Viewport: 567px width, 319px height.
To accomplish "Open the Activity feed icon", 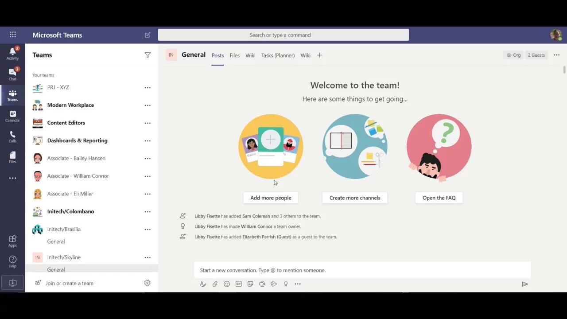I will (12, 54).
